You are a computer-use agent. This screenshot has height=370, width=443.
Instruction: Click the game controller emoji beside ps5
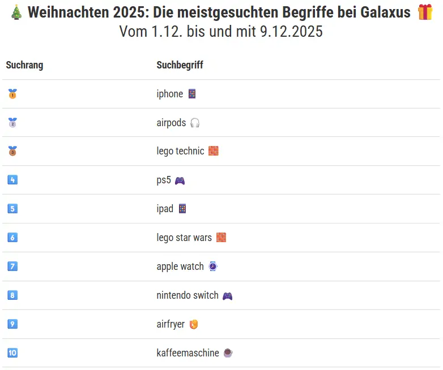(x=180, y=180)
